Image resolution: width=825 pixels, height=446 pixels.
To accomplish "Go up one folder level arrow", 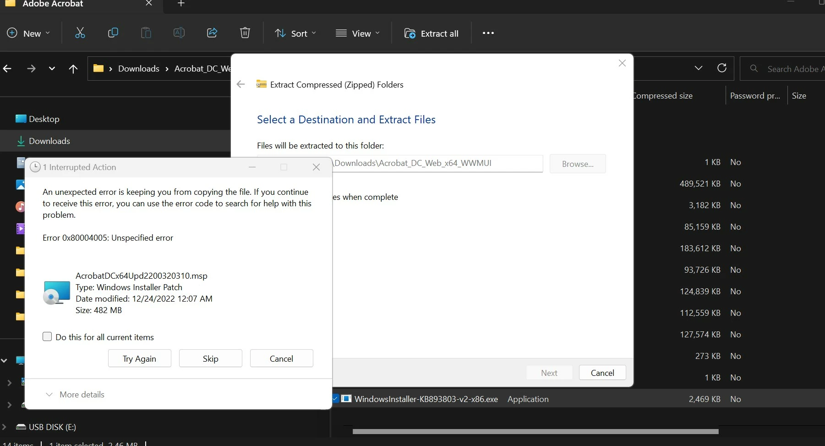I will pos(73,69).
